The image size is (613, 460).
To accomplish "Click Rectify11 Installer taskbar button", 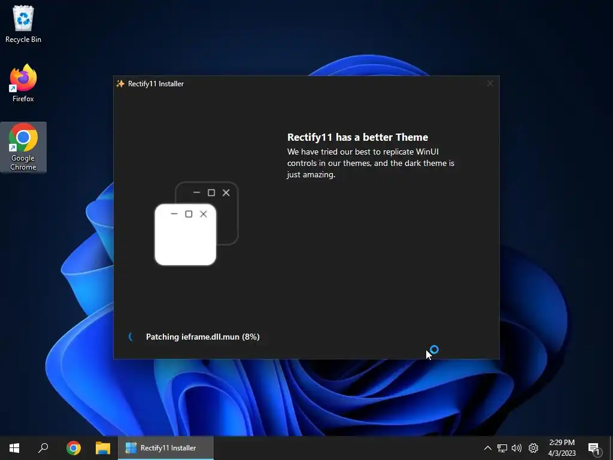I will [x=166, y=448].
